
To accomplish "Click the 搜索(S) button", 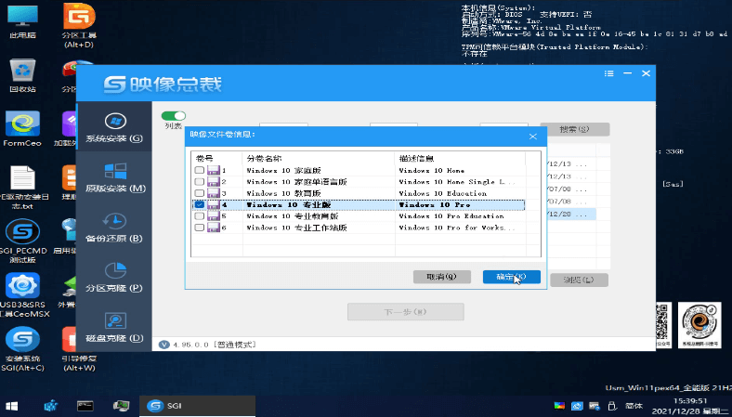I will pos(575,129).
